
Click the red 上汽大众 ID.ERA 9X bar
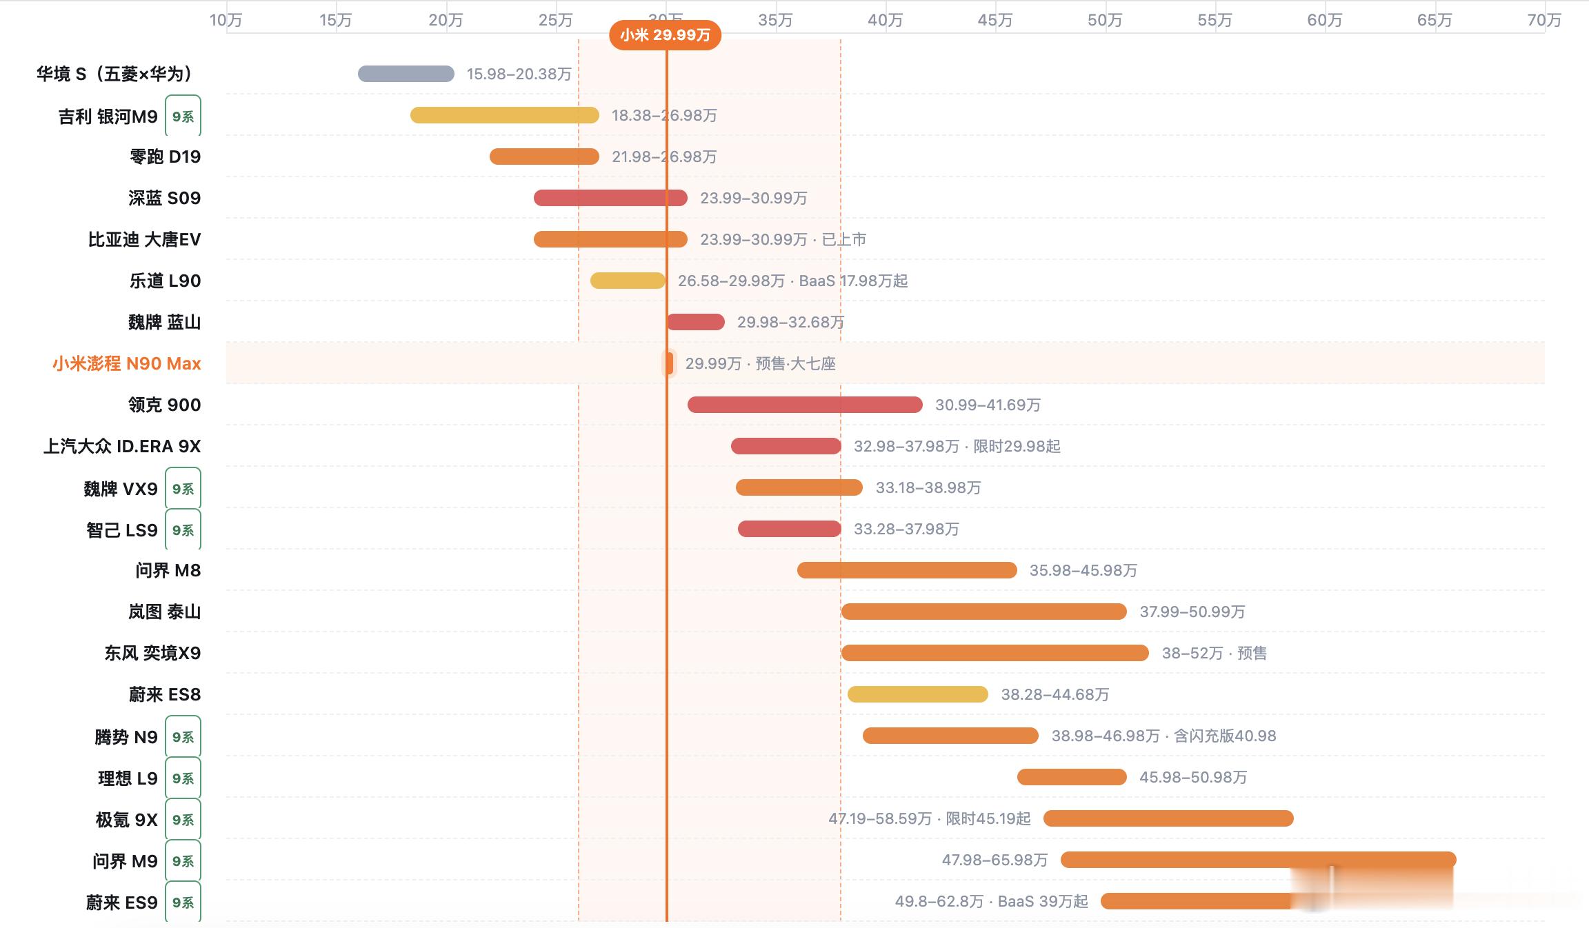786,446
